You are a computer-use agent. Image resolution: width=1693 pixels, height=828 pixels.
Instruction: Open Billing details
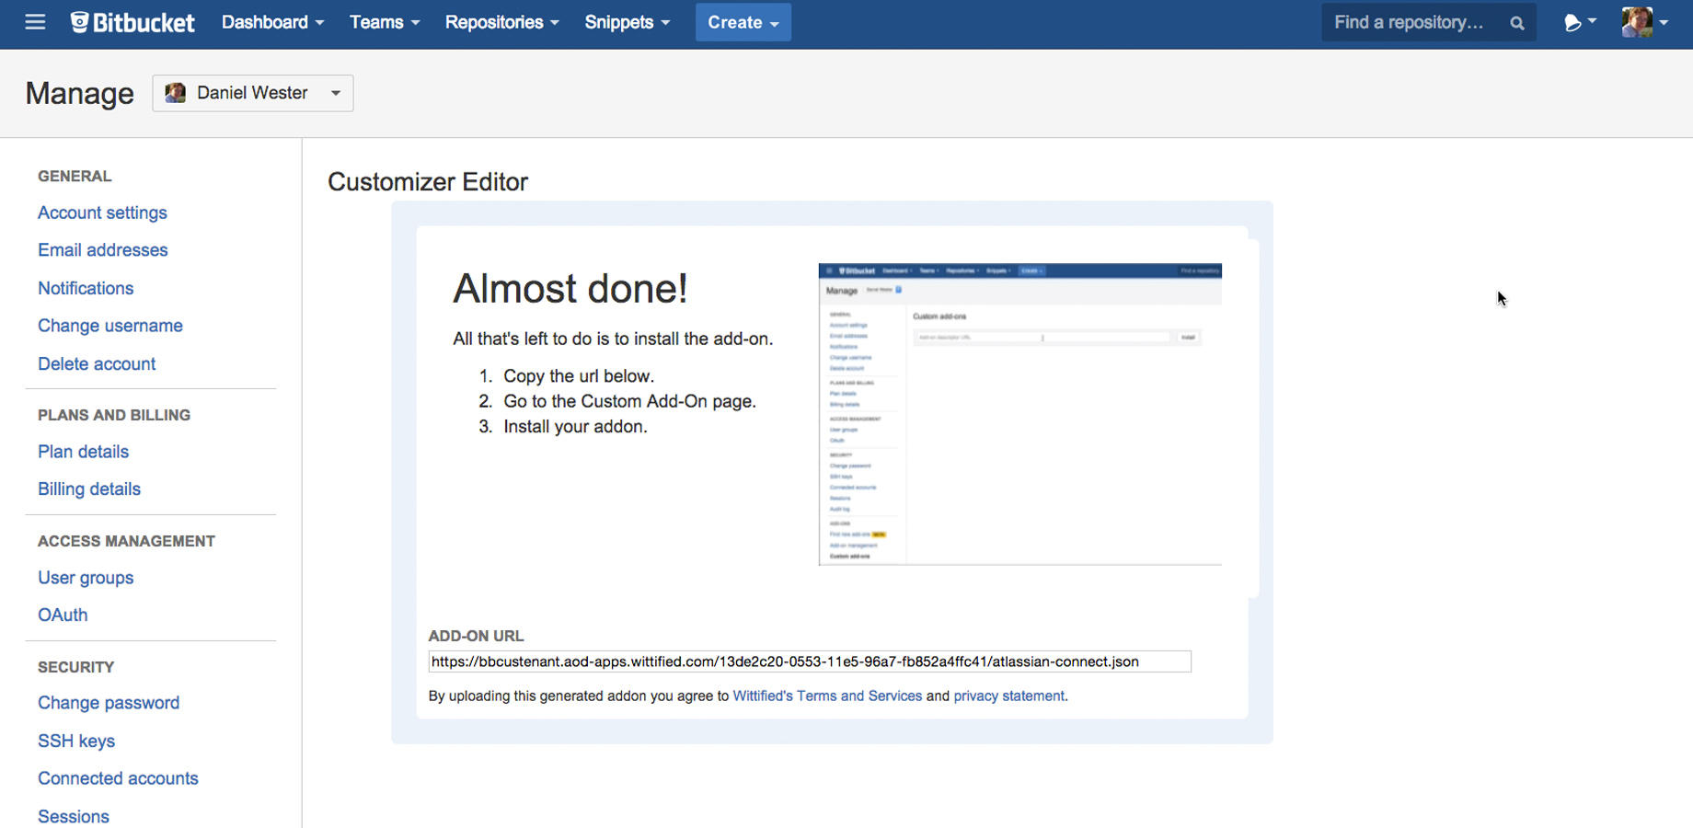click(89, 489)
